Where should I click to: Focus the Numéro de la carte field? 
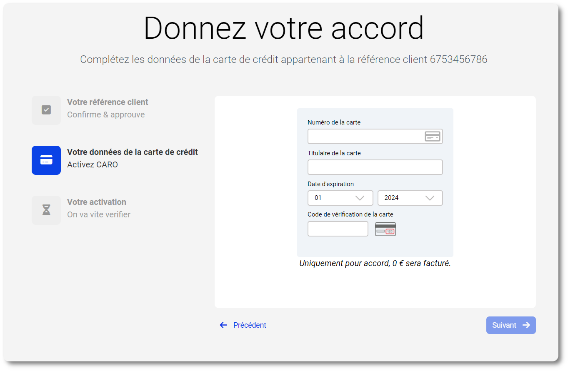tap(375, 137)
